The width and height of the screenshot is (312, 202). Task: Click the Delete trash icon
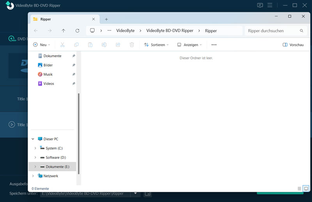[x=132, y=45]
